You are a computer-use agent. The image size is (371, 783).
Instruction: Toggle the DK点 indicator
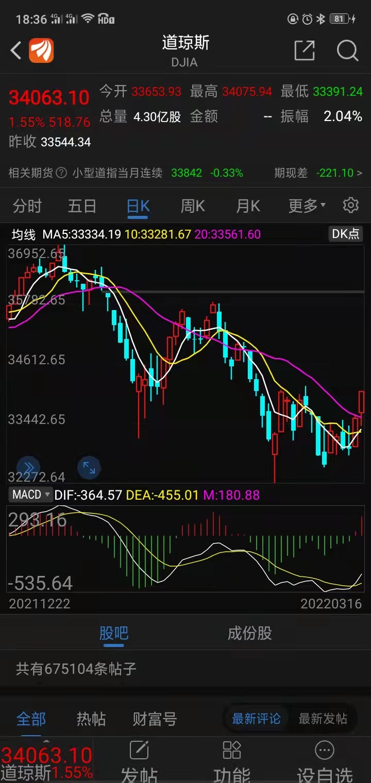tap(345, 234)
